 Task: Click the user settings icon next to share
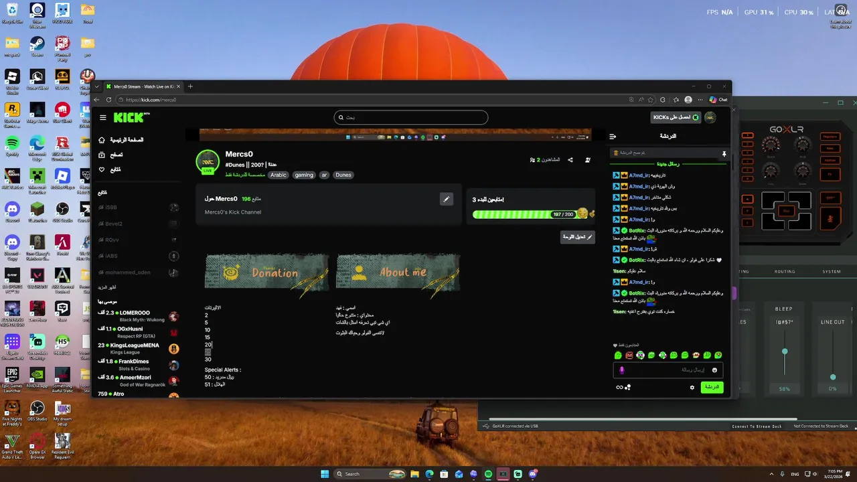588,160
